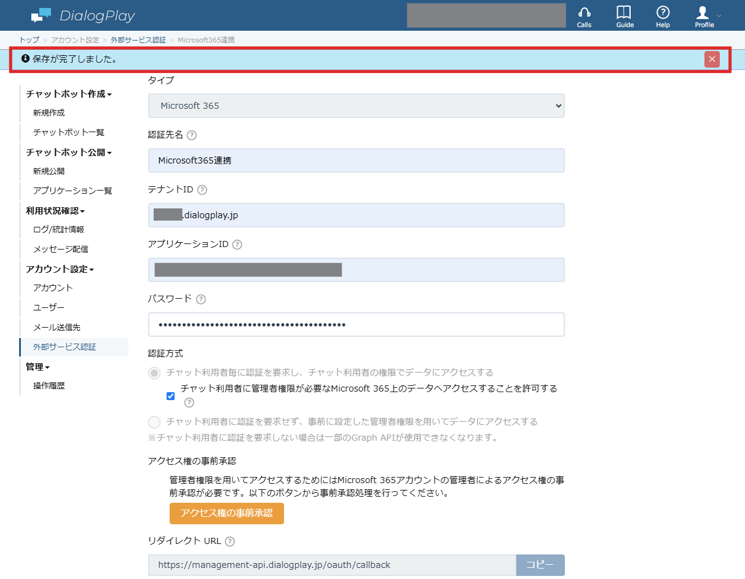The height and width of the screenshot is (579, 745).
Task: Click the コピー button for redirect URL
Action: (x=540, y=565)
